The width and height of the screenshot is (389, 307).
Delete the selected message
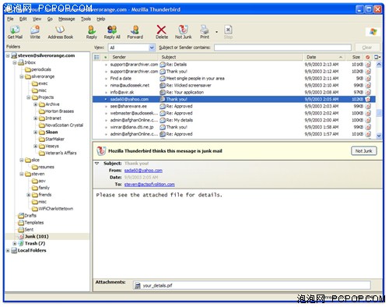[162, 32]
